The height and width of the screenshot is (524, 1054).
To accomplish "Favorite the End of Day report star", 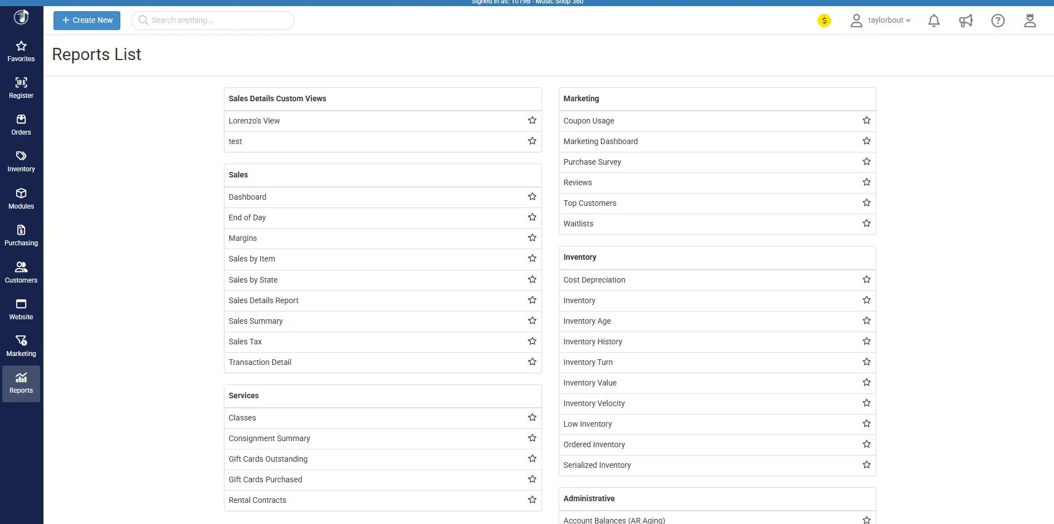I will point(532,217).
